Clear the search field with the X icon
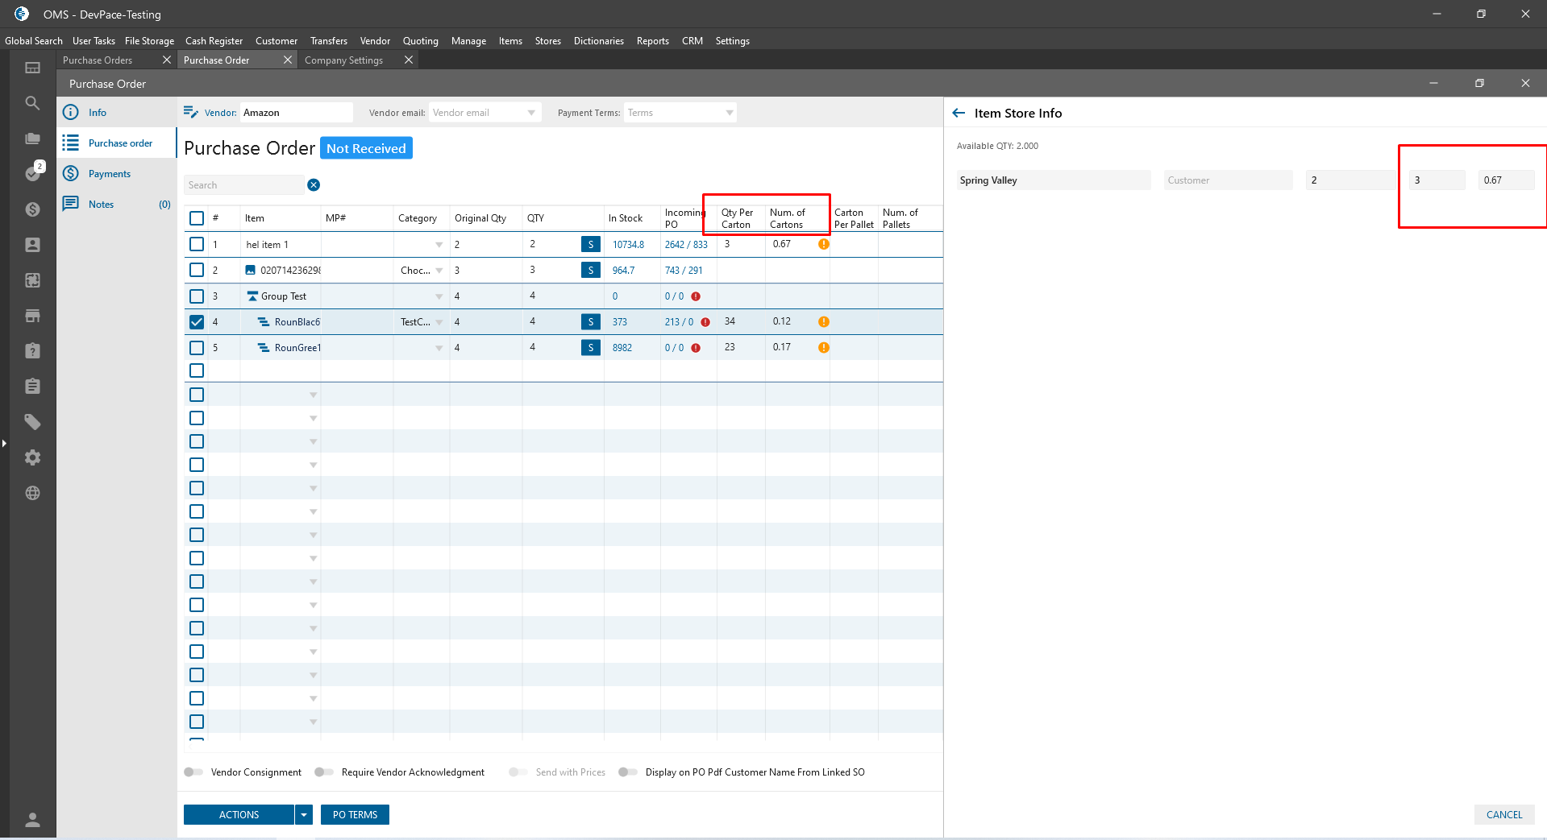The width and height of the screenshot is (1547, 840). (x=314, y=185)
